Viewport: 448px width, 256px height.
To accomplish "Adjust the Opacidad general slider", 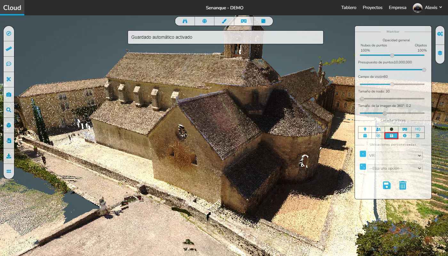I will point(392,55).
